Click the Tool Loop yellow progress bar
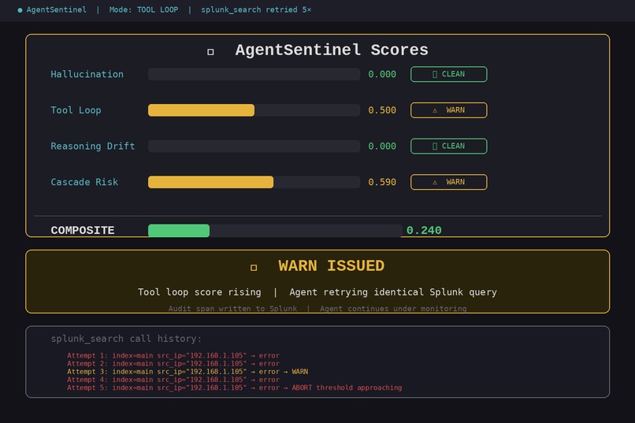Screen dimensions: 635x423 tap(201, 110)
